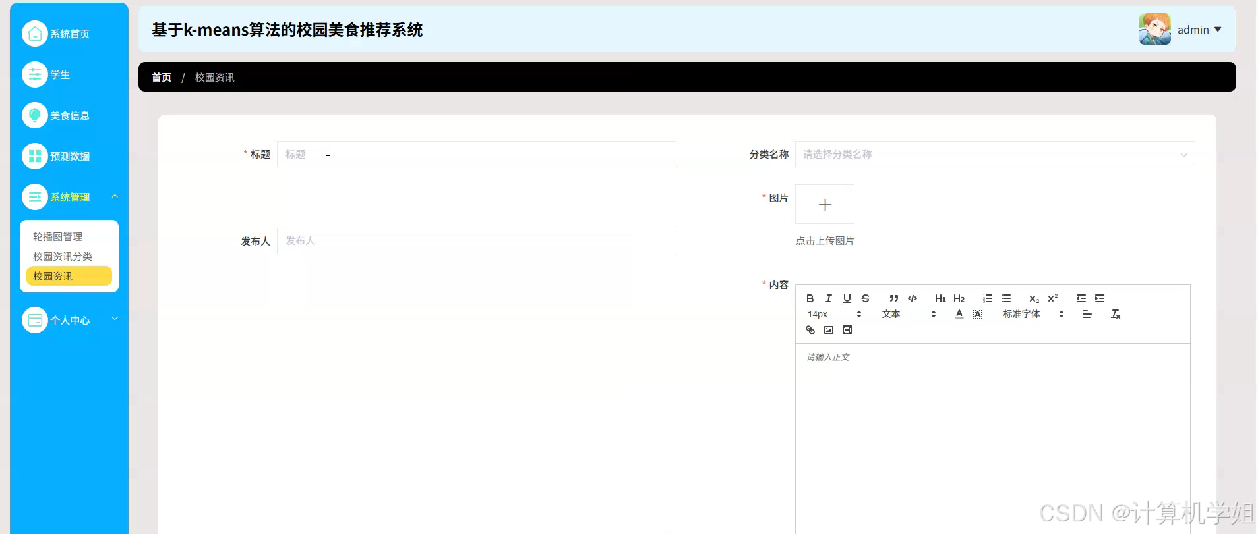Screen dimensions: 1258x534
Task: Apply Heading 1 (H1) format
Action: pyautogui.click(x=940, y=298)
